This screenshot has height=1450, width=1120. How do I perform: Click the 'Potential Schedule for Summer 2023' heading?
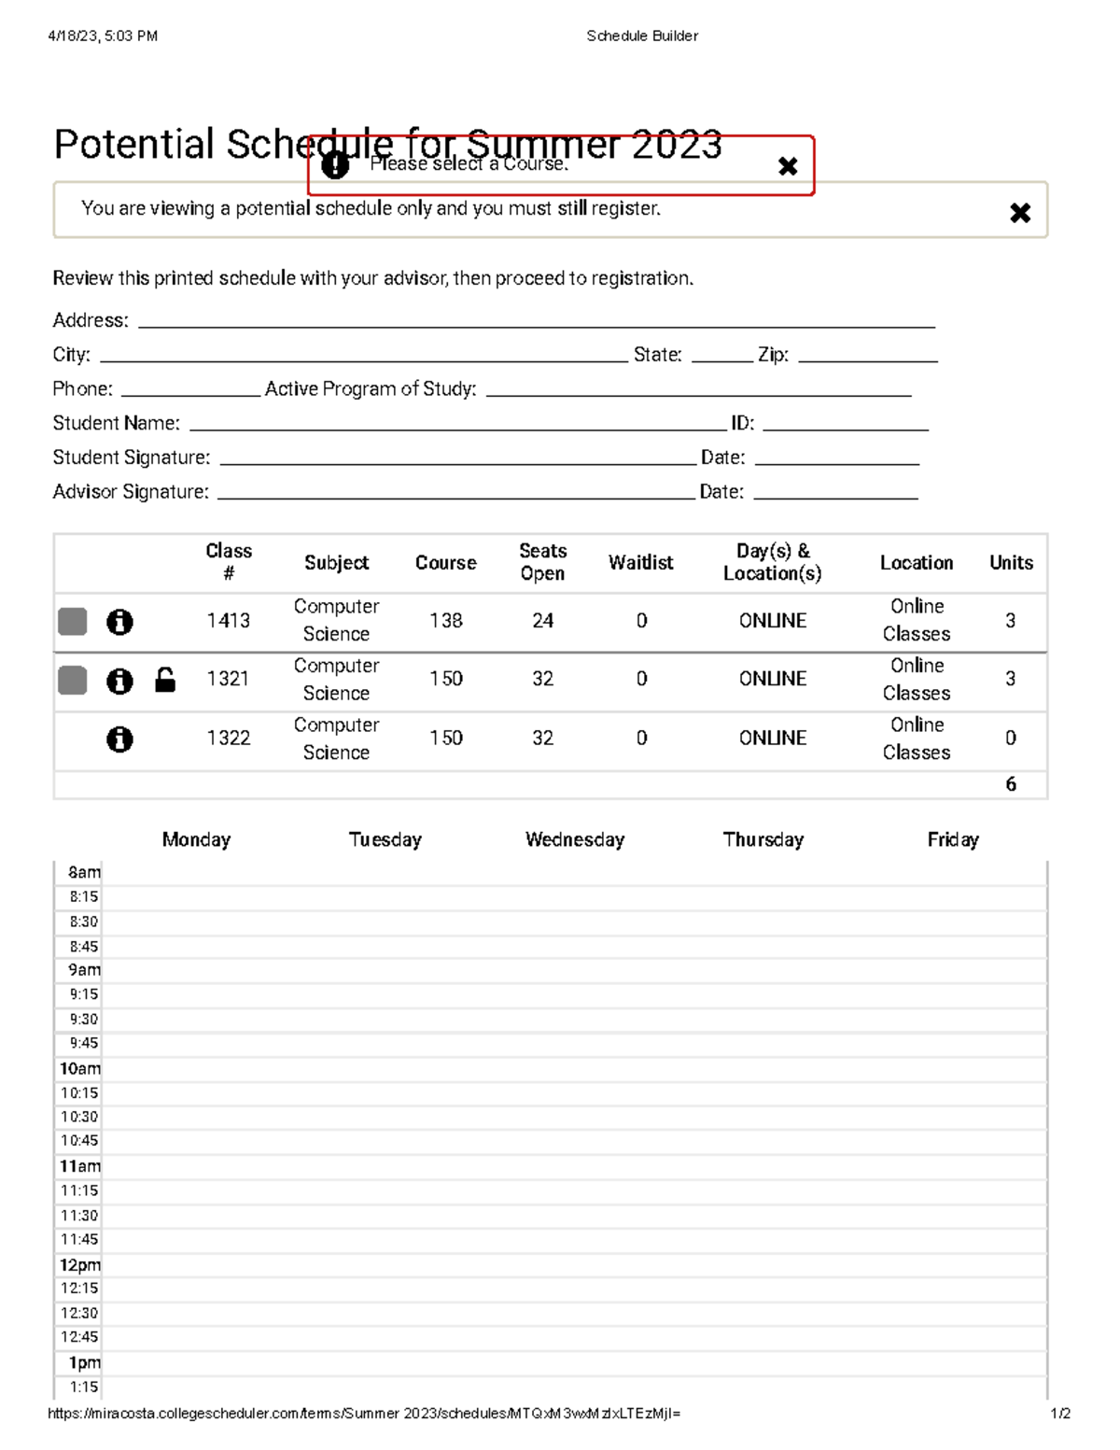tap(387, 145)
